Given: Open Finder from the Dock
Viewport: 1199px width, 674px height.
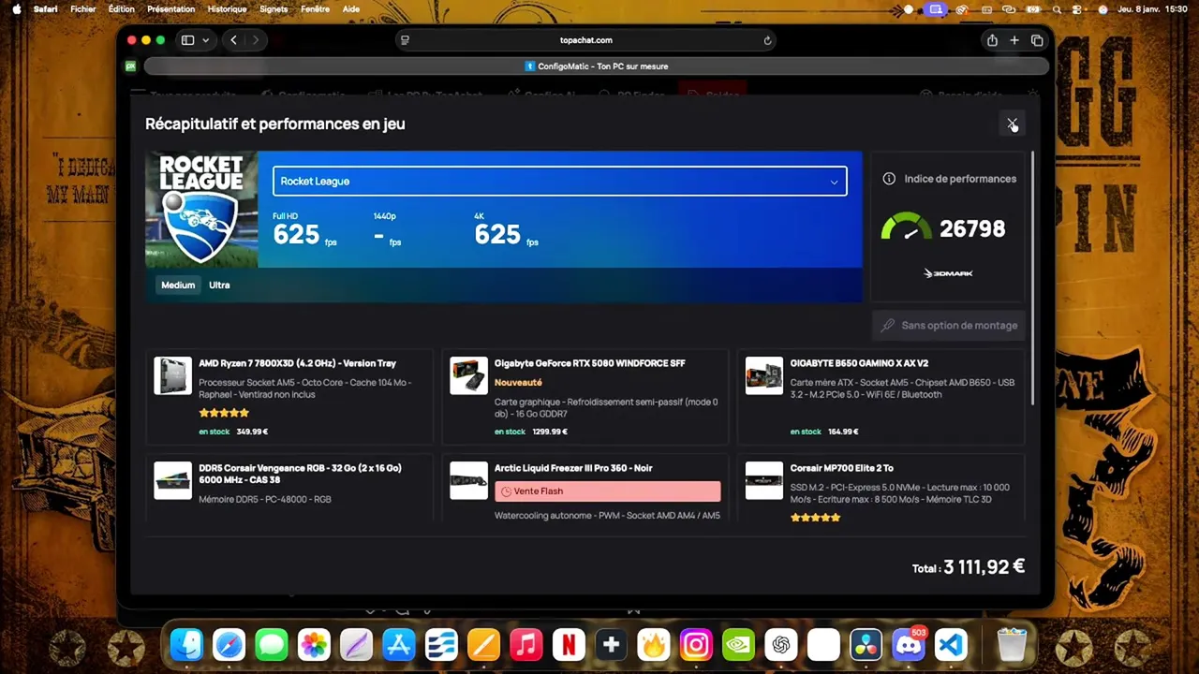Looking at the screenshot, I should pyautogui.click(x=186, y=645).
